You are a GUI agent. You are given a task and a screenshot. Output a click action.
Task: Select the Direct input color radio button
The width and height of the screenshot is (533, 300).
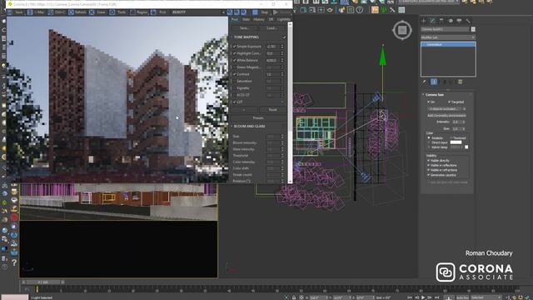click(x=429, y=142)
